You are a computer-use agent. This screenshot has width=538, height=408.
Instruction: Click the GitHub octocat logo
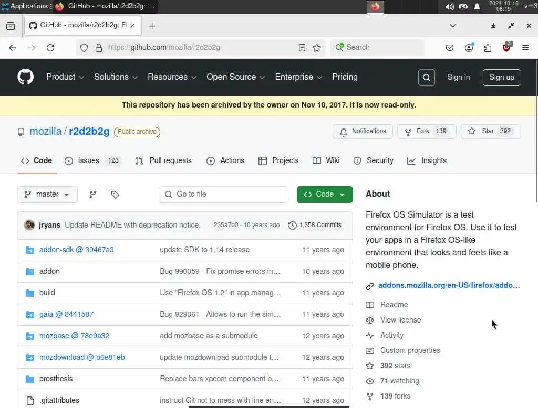[x=26, y=77]
